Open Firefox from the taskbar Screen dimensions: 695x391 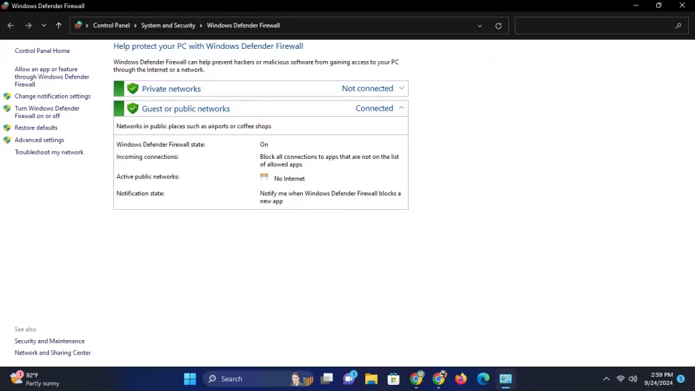[x=461, y=379]
